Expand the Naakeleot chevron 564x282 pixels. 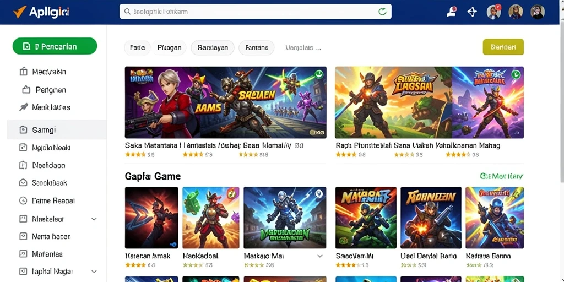[94, 219]
